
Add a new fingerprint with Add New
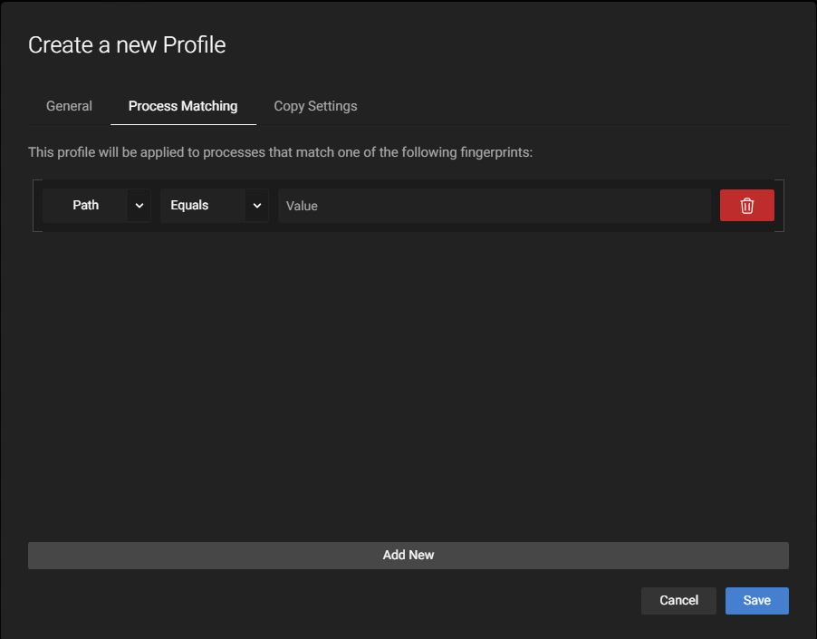(x=408, y=555)
